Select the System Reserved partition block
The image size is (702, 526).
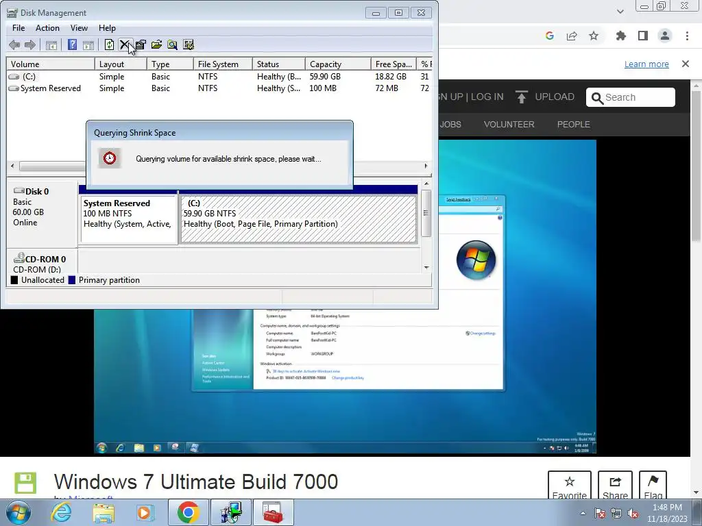pos(129,219)
